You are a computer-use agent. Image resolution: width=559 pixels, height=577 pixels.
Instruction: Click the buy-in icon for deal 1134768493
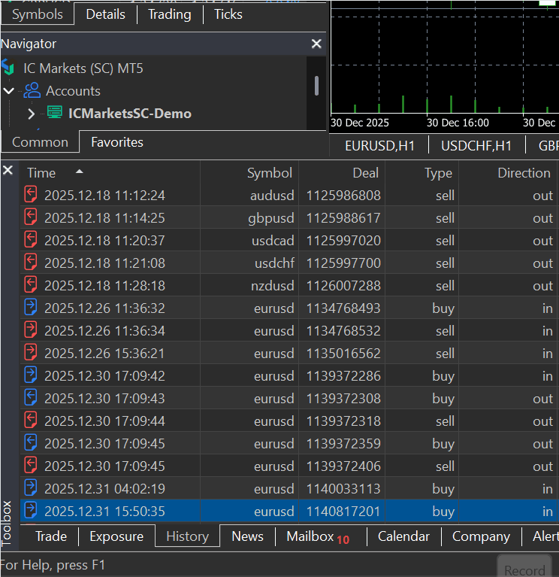(31, 308)
